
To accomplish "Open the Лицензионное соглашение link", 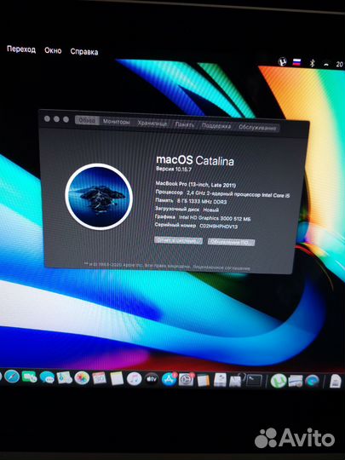I will click(221, 267).
